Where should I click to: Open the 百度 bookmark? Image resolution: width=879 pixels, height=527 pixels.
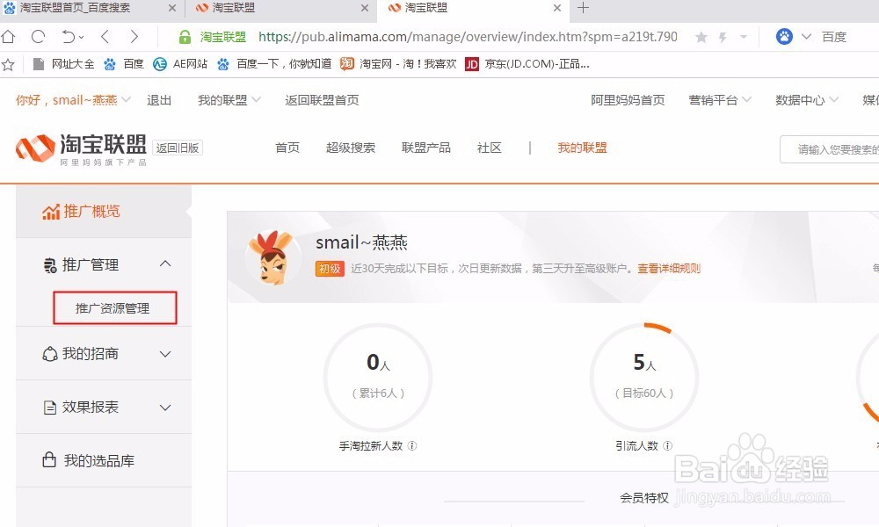[x=124, y=64]
